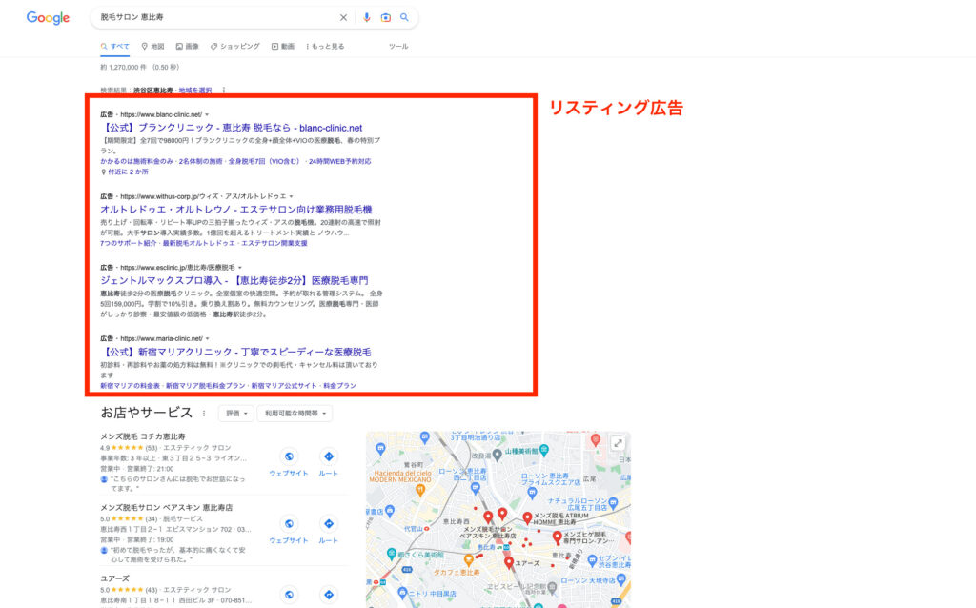The height and width of the screenshot is (608, 976).
Task: Click inside the search field with 脱毛サロン 恵比寿
Action: point(210,17)
